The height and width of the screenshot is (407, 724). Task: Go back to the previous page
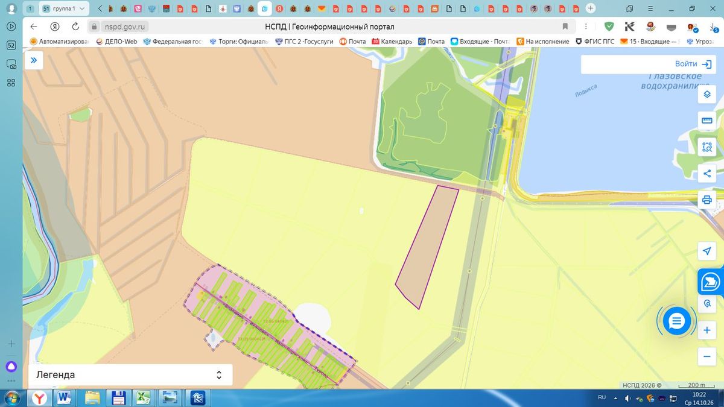pos(34,27)
